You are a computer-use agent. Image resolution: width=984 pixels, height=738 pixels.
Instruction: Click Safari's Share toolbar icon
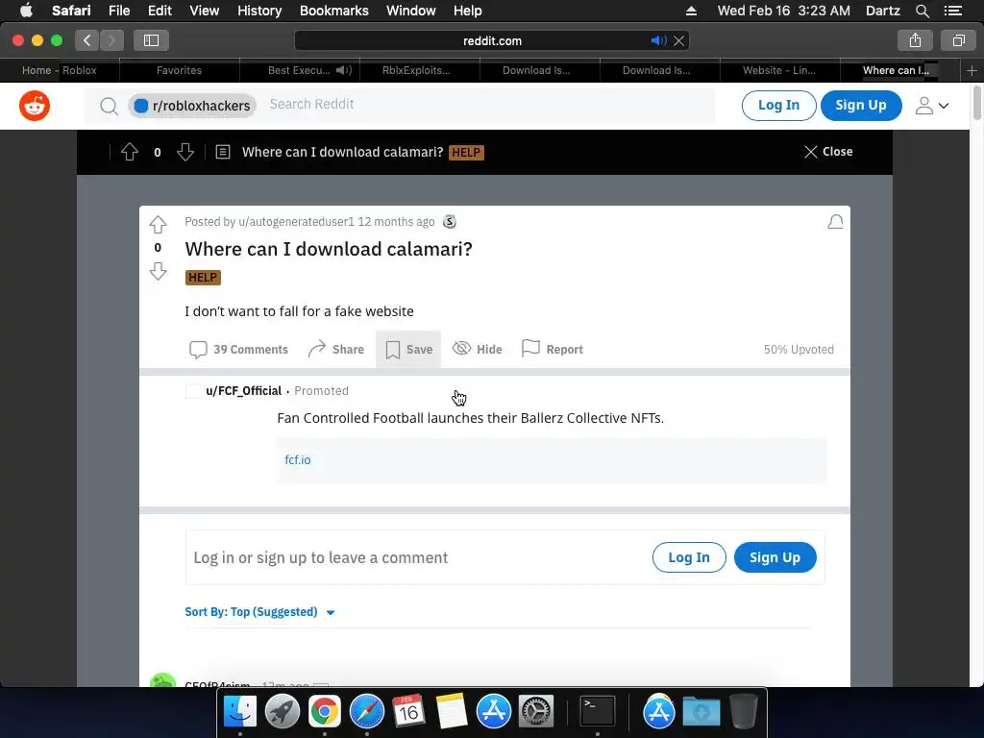tap(915, 40)
